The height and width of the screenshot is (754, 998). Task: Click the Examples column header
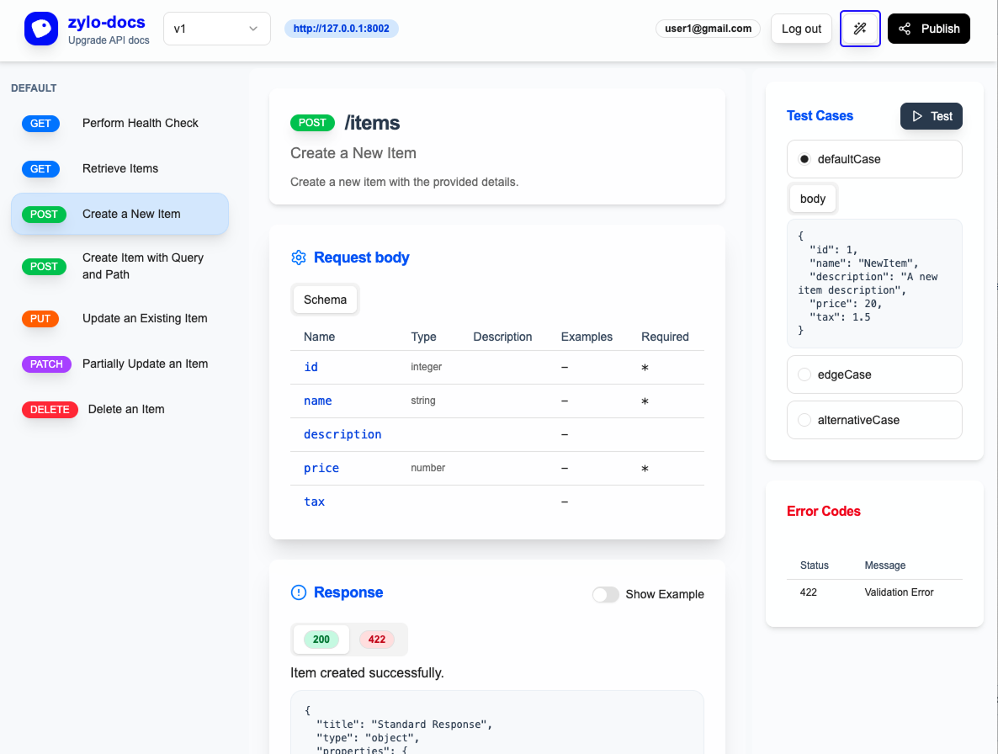coord(587,337)
